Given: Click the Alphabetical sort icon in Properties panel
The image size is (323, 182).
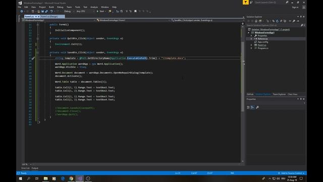Looking at the screenshot, I should 252,107.
